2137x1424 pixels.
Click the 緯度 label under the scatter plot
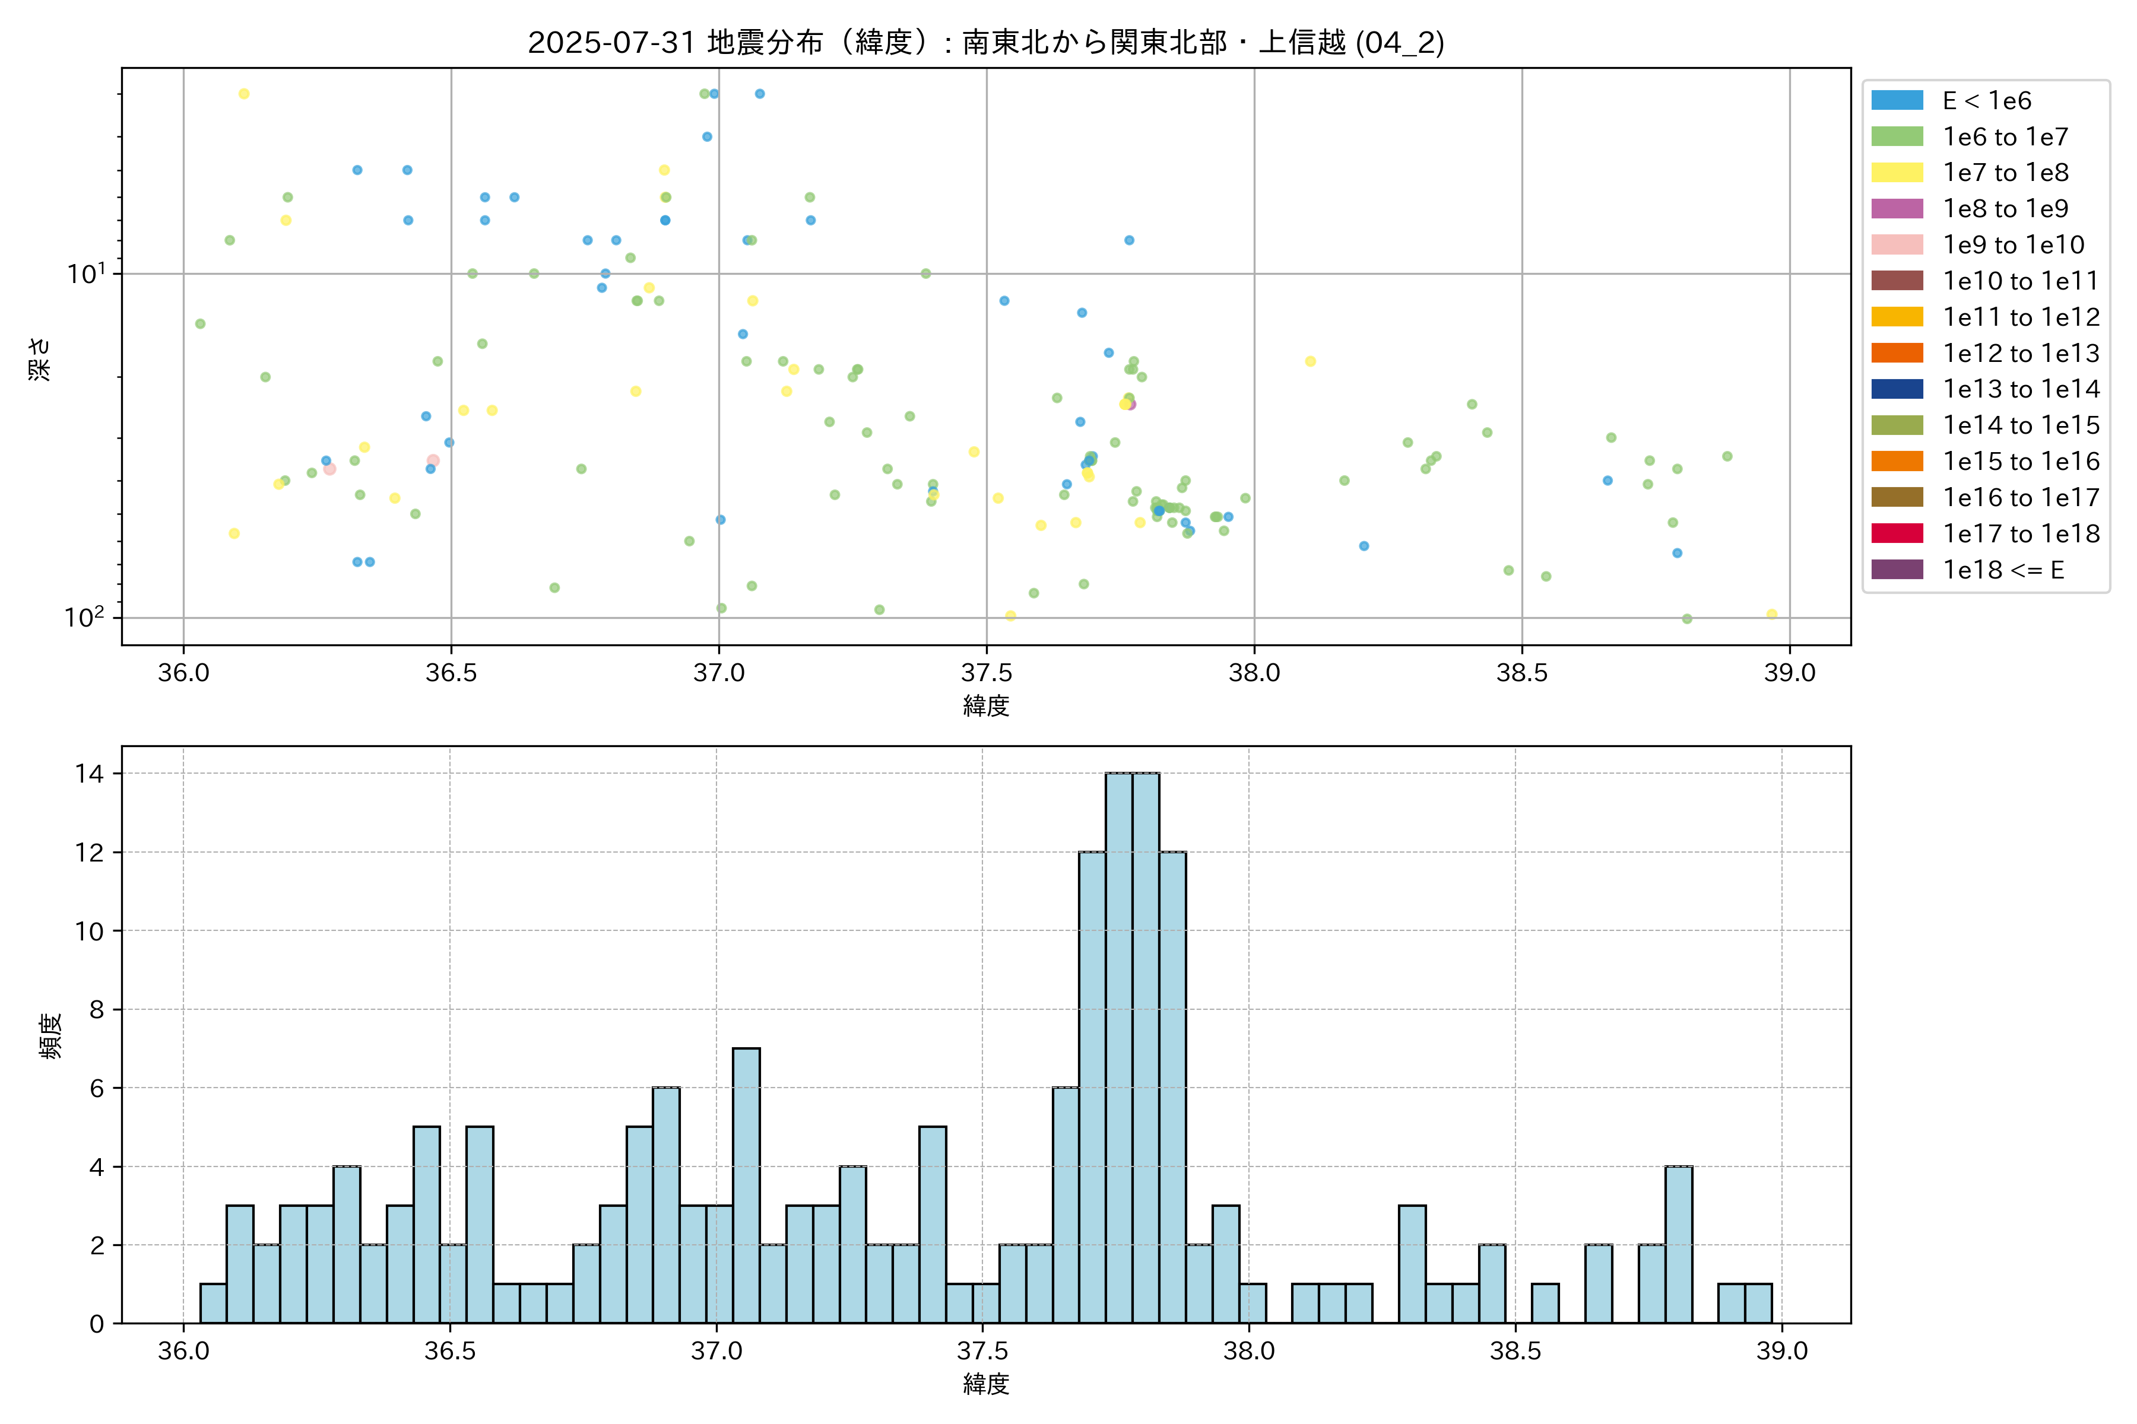tap(986, 705)
